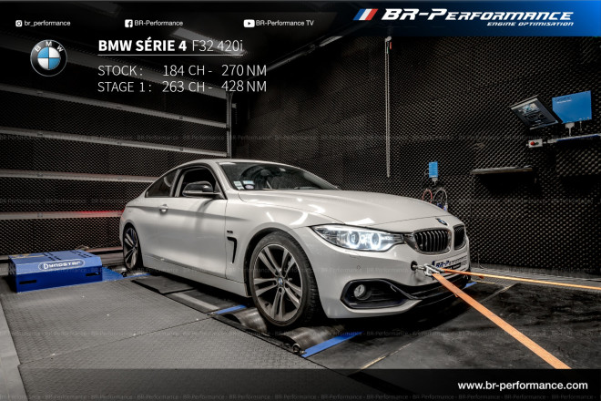Click the Dynostar logo on the blue box
This screenshot has width=601, height=401.
click(x=56, y=265)
